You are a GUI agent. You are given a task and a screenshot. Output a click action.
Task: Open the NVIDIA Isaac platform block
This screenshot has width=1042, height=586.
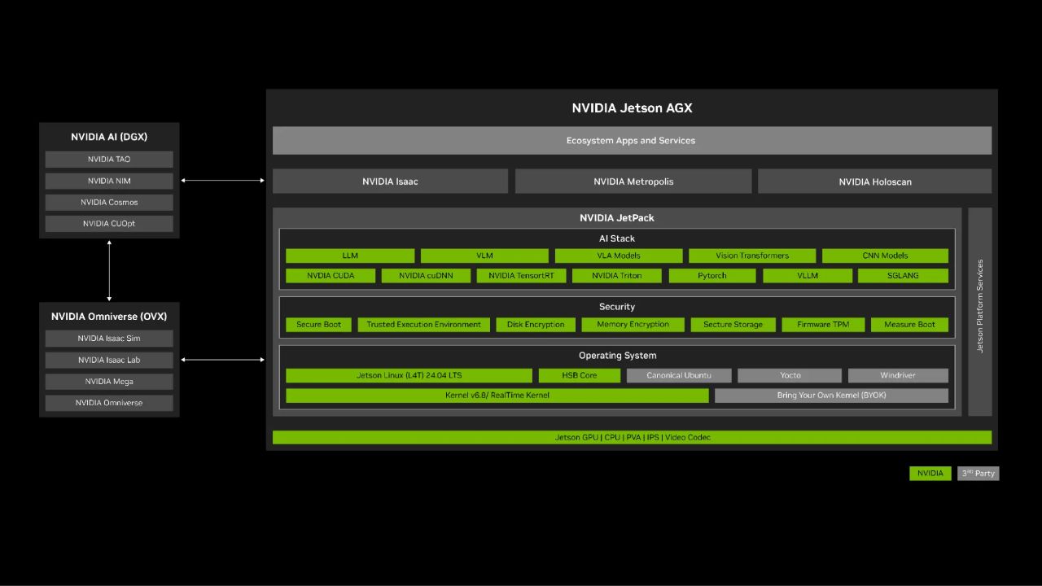tap(390, 181)
